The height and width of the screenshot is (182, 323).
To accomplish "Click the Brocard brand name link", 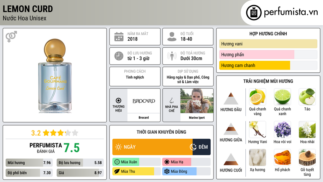I will [144, 118].
